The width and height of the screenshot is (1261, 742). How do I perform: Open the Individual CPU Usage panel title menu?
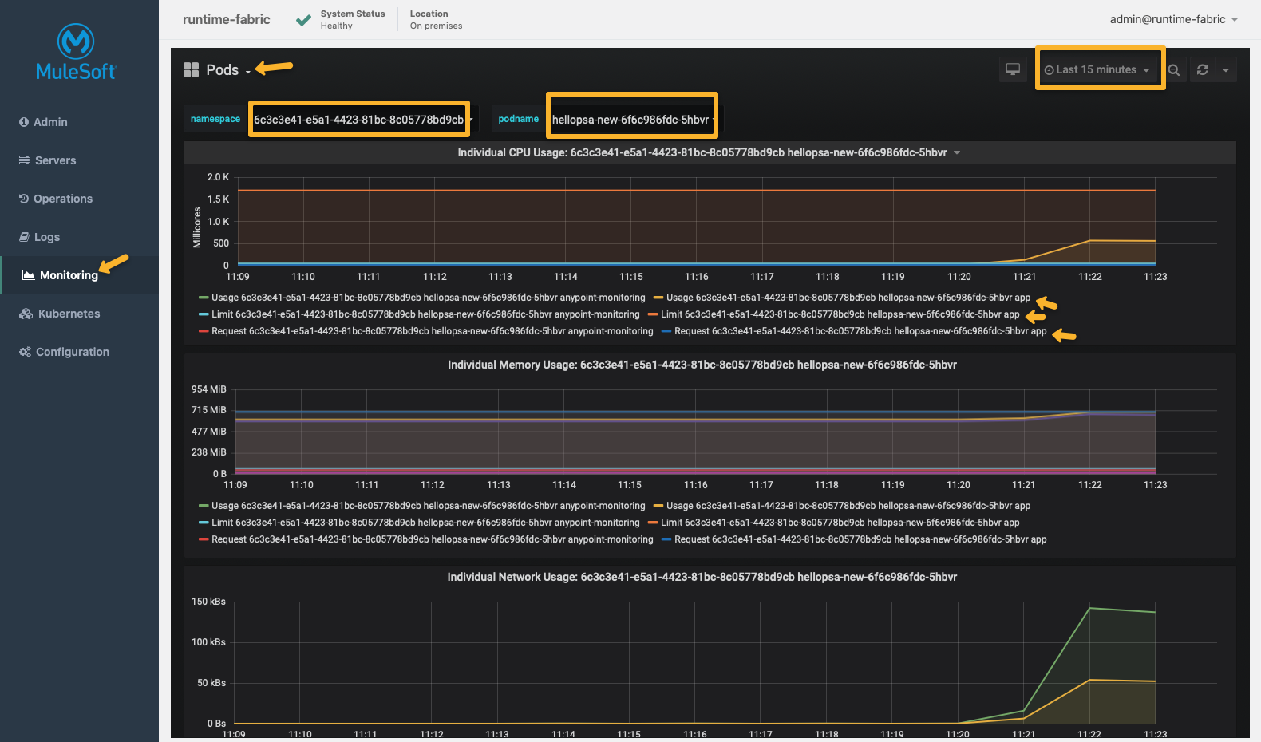click(702, 152)
